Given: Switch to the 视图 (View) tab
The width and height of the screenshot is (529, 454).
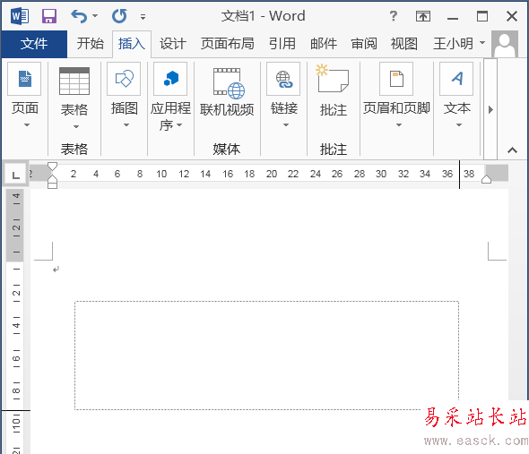Looking at the screenshot, I should coord(404,44).
